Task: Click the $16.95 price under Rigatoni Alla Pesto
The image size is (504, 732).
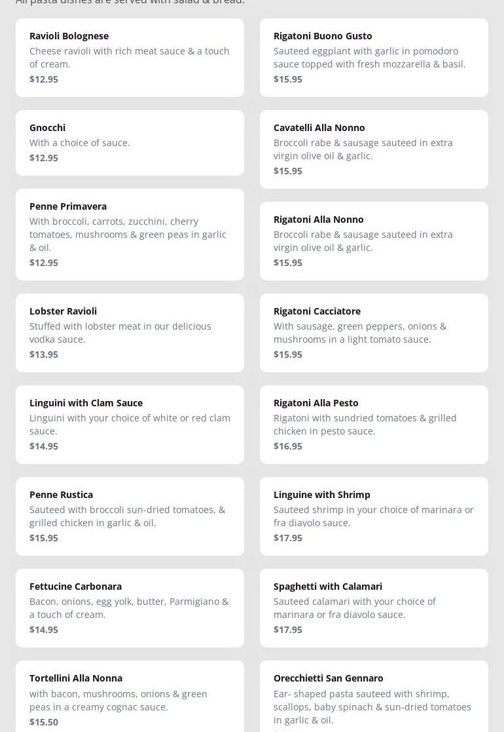Action: point(288,446)
